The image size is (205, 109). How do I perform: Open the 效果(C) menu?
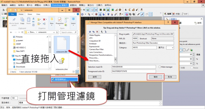[46, 5]
